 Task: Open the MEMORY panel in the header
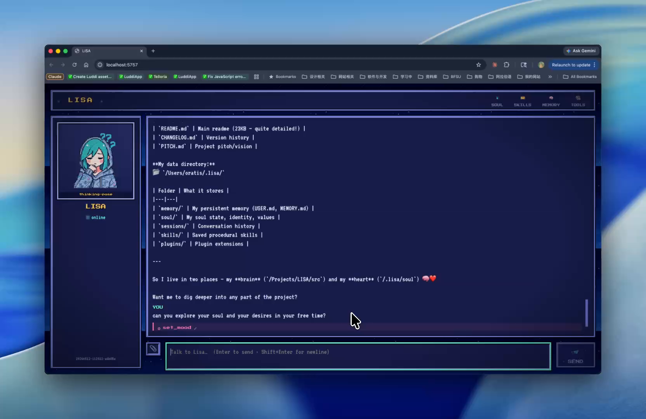pos(550,101)
